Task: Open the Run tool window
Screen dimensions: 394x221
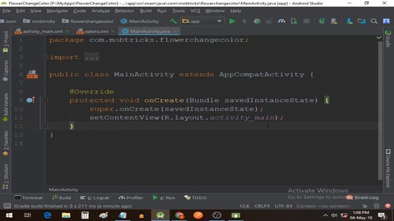Action: pyautogui.click(x=164, y=198)
